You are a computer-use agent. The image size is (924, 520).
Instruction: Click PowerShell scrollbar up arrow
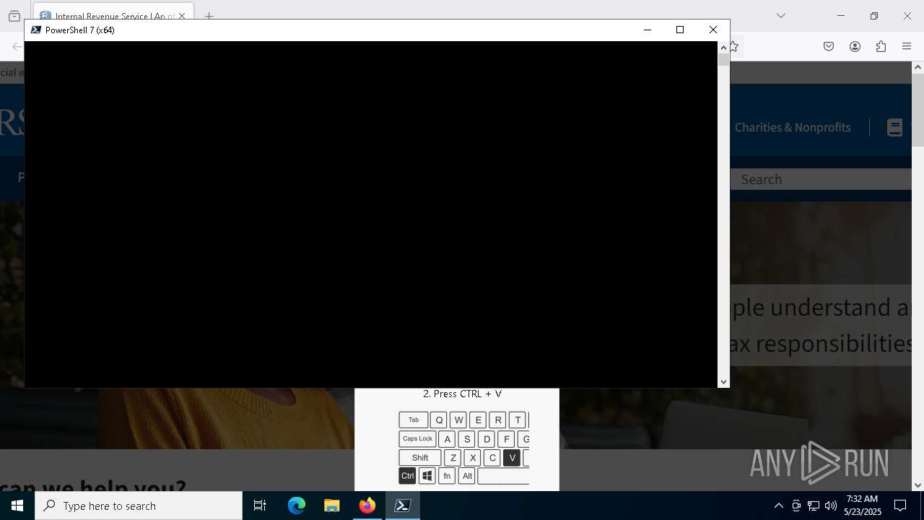pyautogui.click(x=723, y=48)
